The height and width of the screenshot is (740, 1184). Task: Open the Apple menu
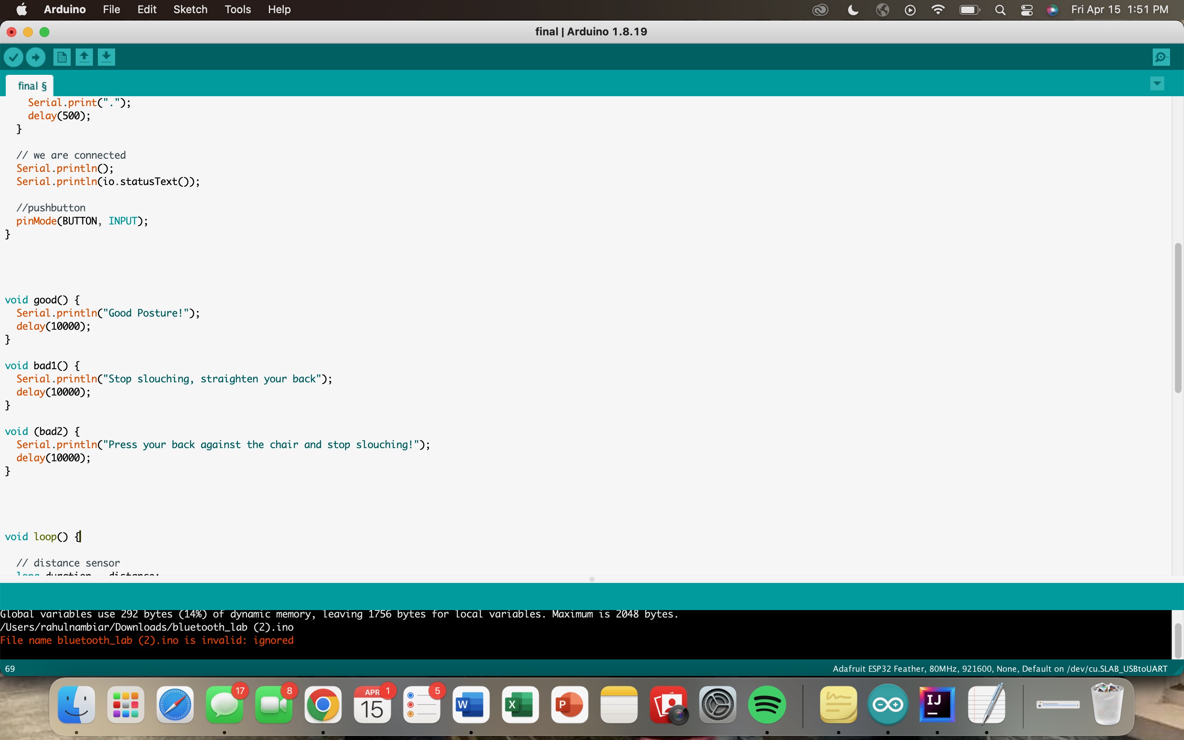21,10
